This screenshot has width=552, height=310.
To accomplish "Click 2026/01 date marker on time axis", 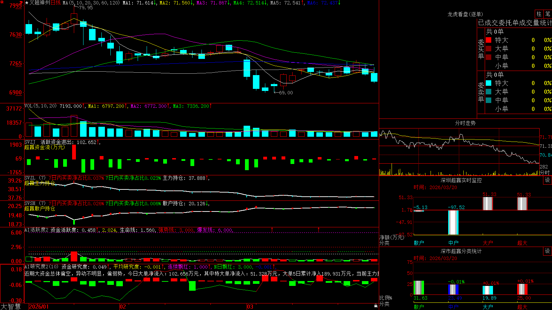I will click(x=39, y=307).
